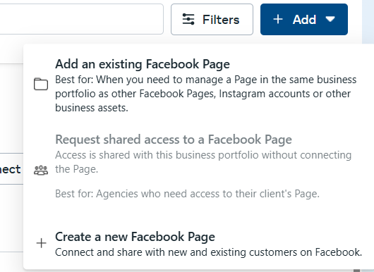Viewport: 374px width, 272px height.
Task: Click the plus icon beside Create new Page
Action: coord(41,243)
